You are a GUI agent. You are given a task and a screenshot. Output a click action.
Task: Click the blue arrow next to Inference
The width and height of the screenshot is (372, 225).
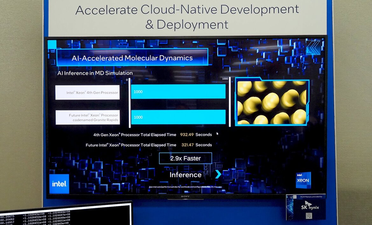tap(218, 174)
